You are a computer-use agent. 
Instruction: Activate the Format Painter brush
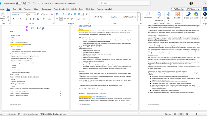(x=8, y=20)
